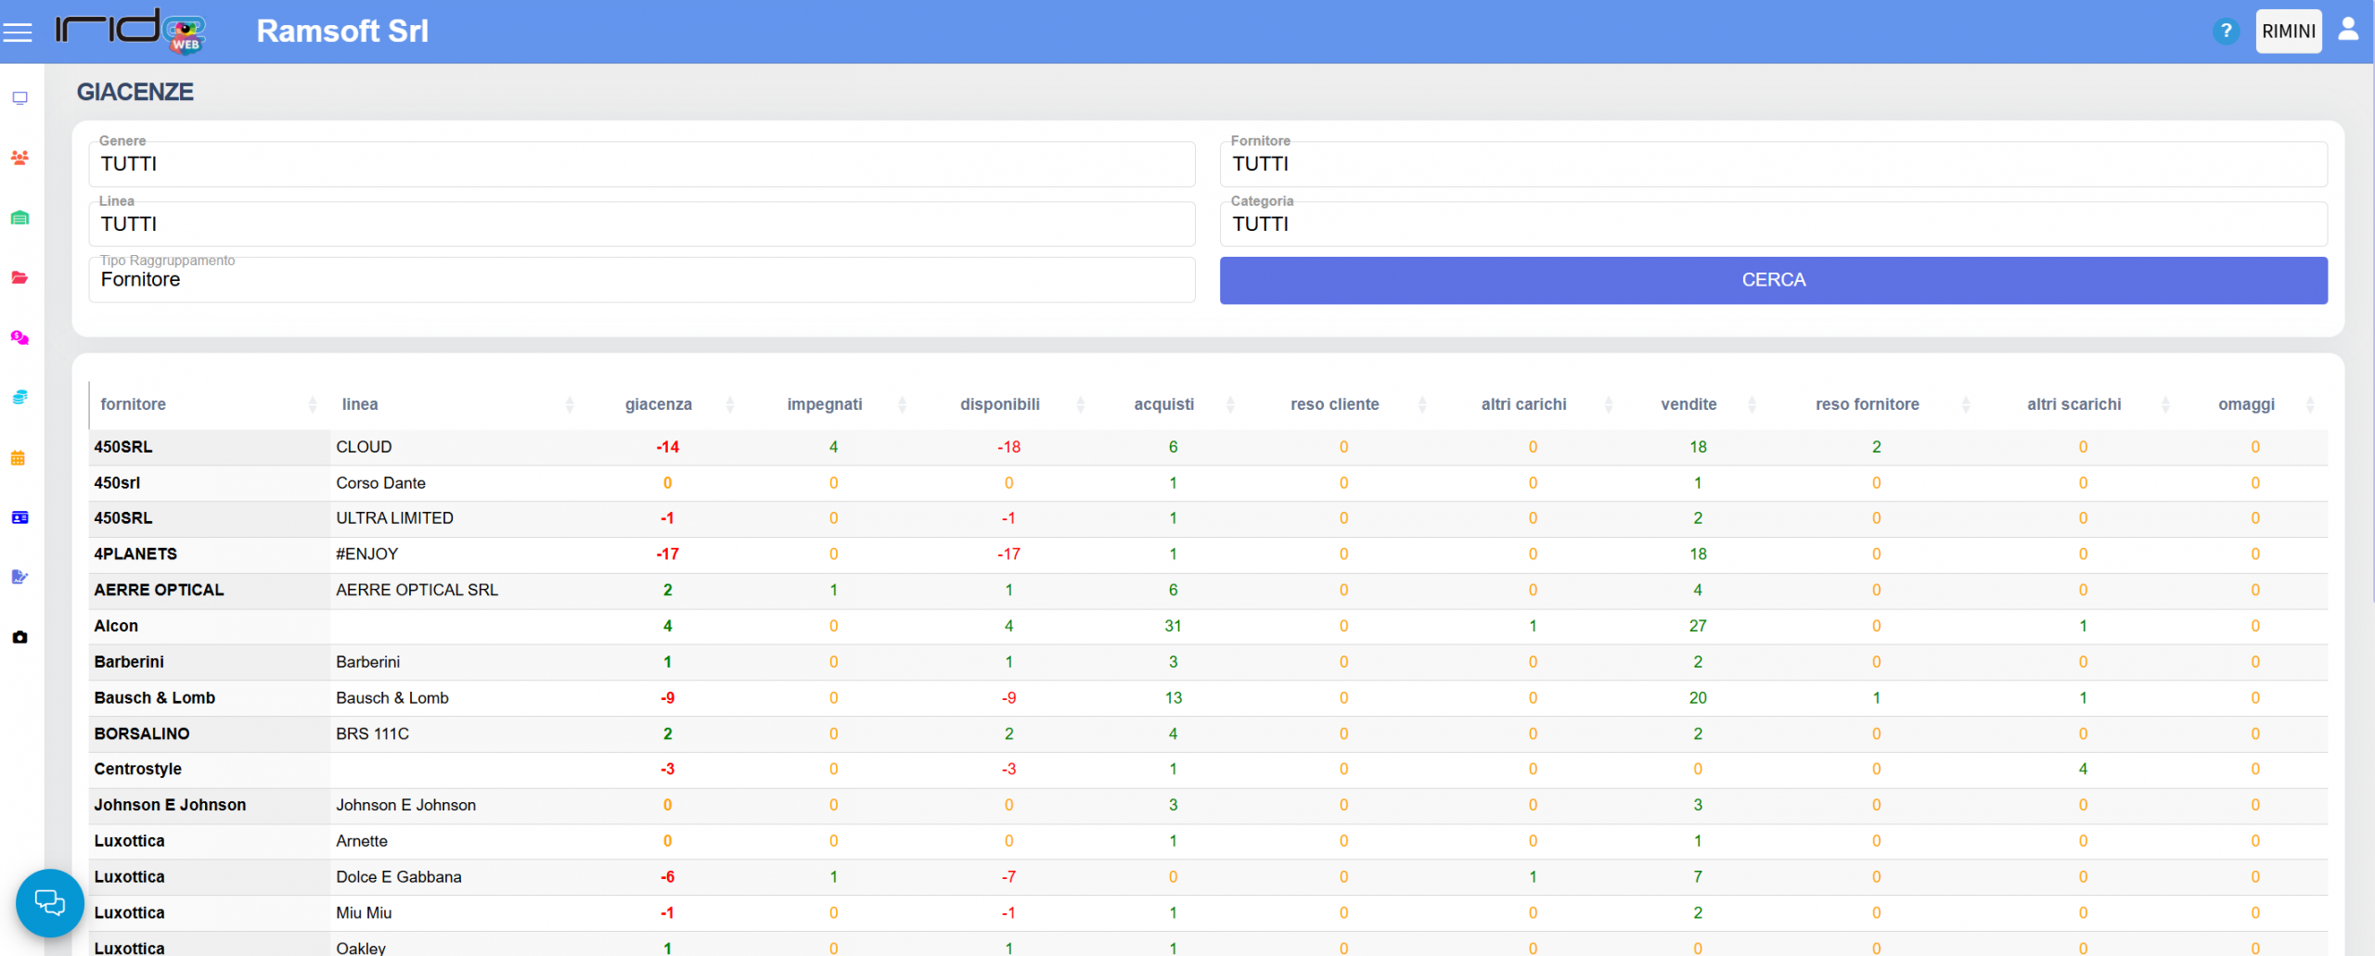Screen dimensions: 2375x956
Task: Sort the table by giacenza column
Action: [x=659, y=404]
